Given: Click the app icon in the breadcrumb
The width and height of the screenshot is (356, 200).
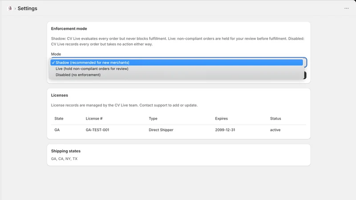Looking at the screenshot, I should click(x=9, y=8).
